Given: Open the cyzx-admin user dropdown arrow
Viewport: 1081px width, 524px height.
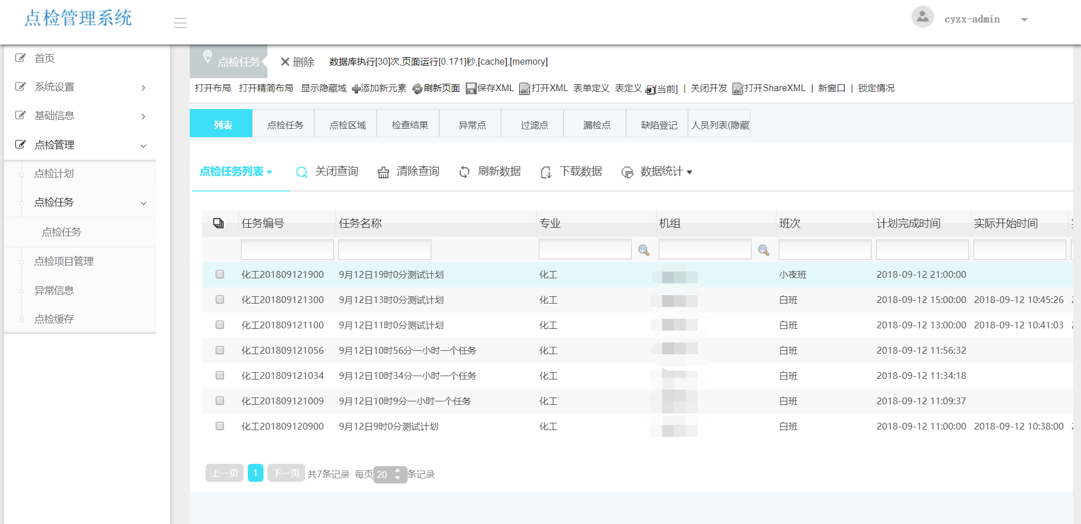Looking at the screenshot, I should [1024, 20].
